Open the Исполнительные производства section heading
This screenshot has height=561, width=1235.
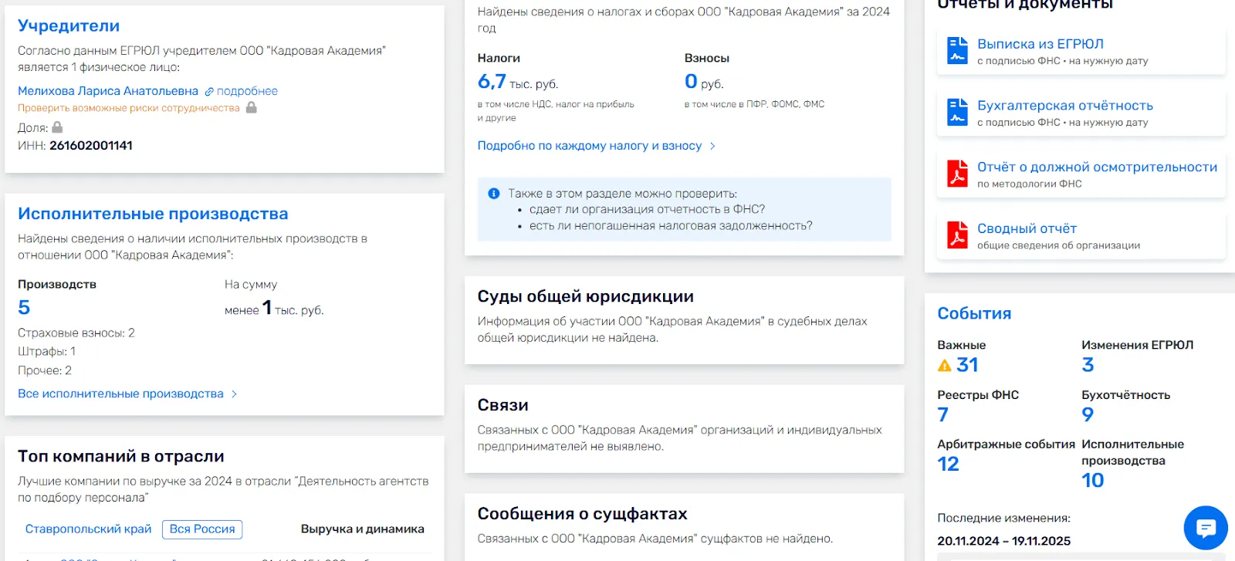[x=153, y=214]
